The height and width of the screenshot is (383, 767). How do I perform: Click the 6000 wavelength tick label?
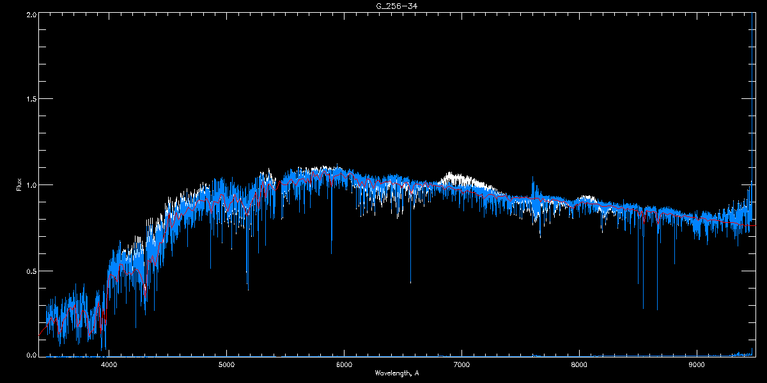344,364
